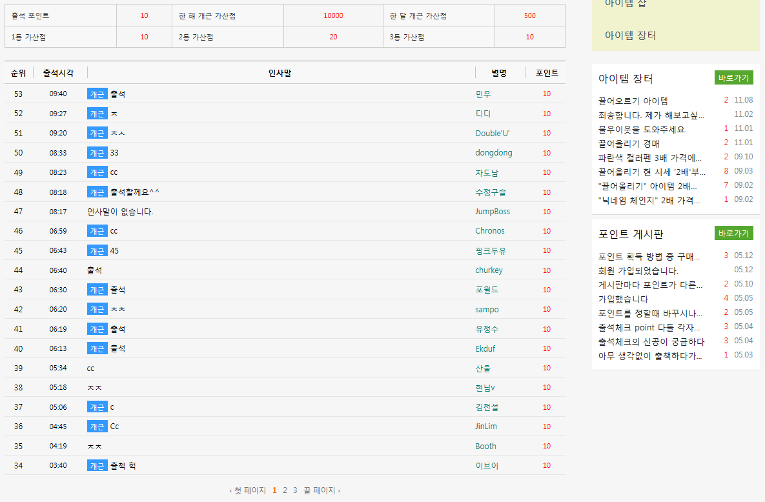The height and width of the screenshot is (502, 765).
Task: Open the post '불우이웃을 도와주세요.'
Action: pyautogui.click(x=642, y=129)
